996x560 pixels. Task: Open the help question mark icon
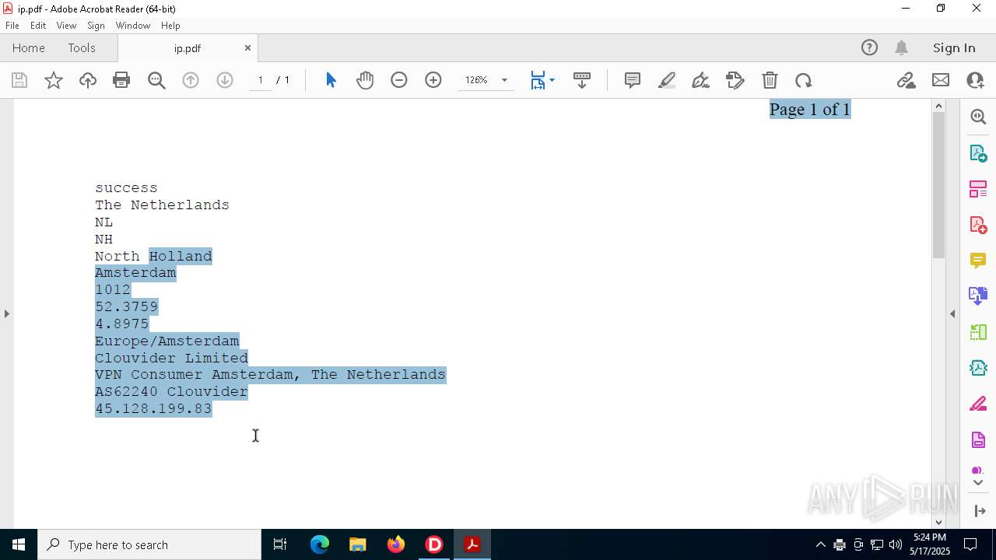coord(869,48)
